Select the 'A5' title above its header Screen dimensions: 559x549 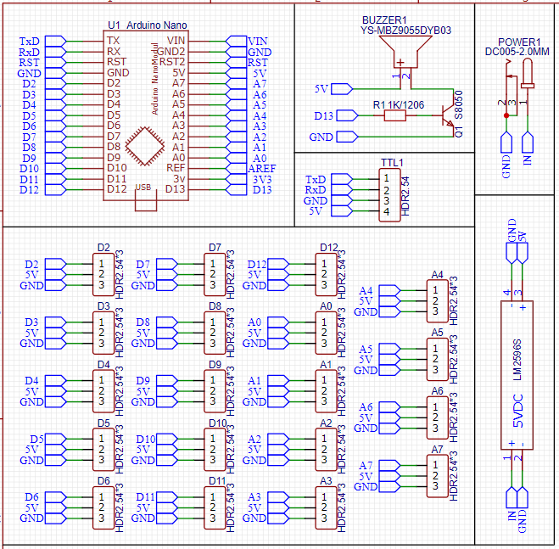(437, 333)
